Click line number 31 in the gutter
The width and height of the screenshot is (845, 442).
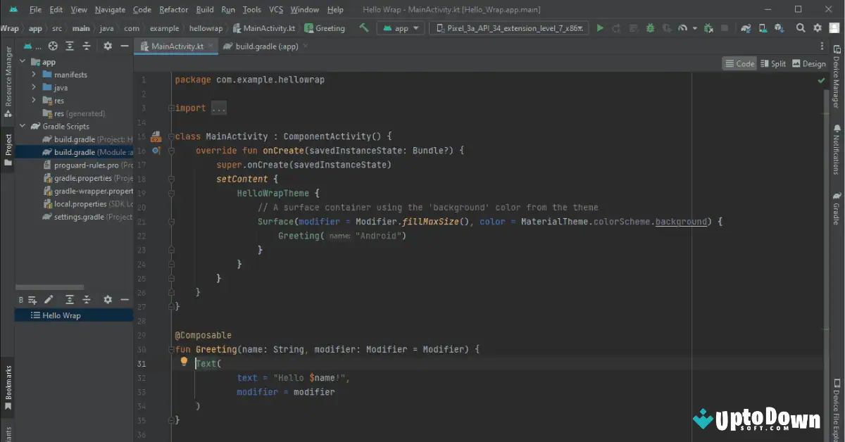(x=142, y=363)
